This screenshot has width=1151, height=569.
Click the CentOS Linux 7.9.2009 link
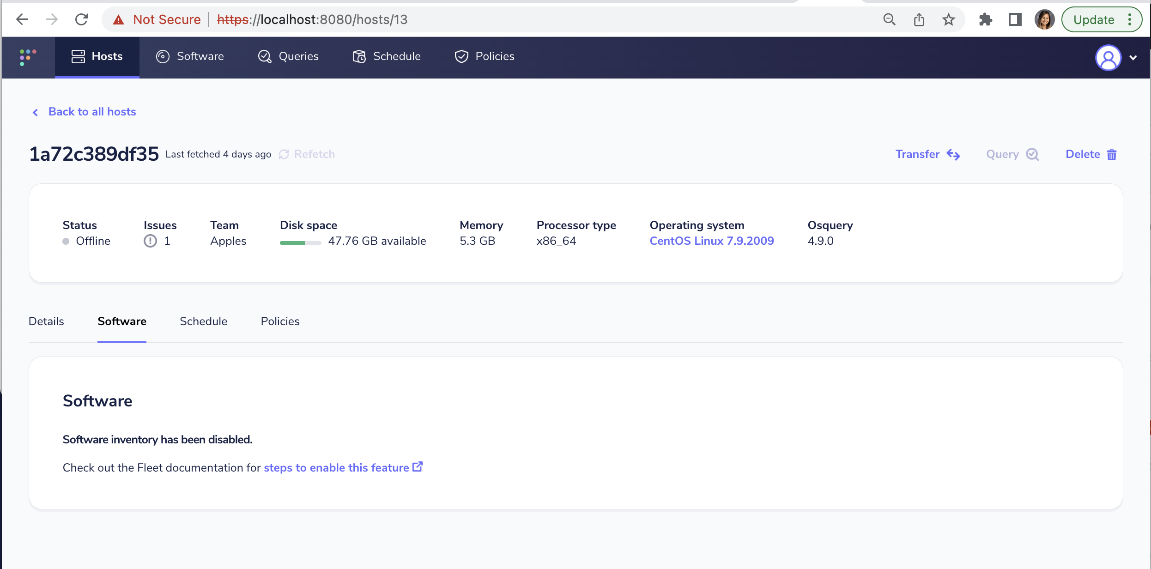pyautogui.click(x=711, y=241)
